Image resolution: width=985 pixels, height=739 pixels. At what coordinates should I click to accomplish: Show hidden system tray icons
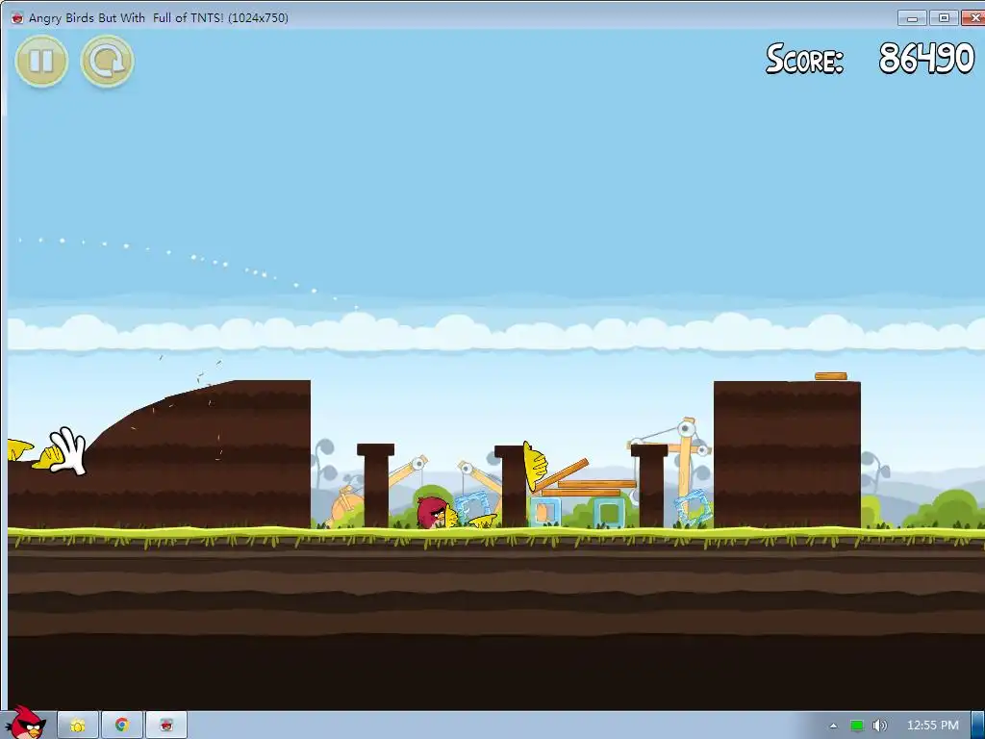pyautogui.click(x=834, y=726)
